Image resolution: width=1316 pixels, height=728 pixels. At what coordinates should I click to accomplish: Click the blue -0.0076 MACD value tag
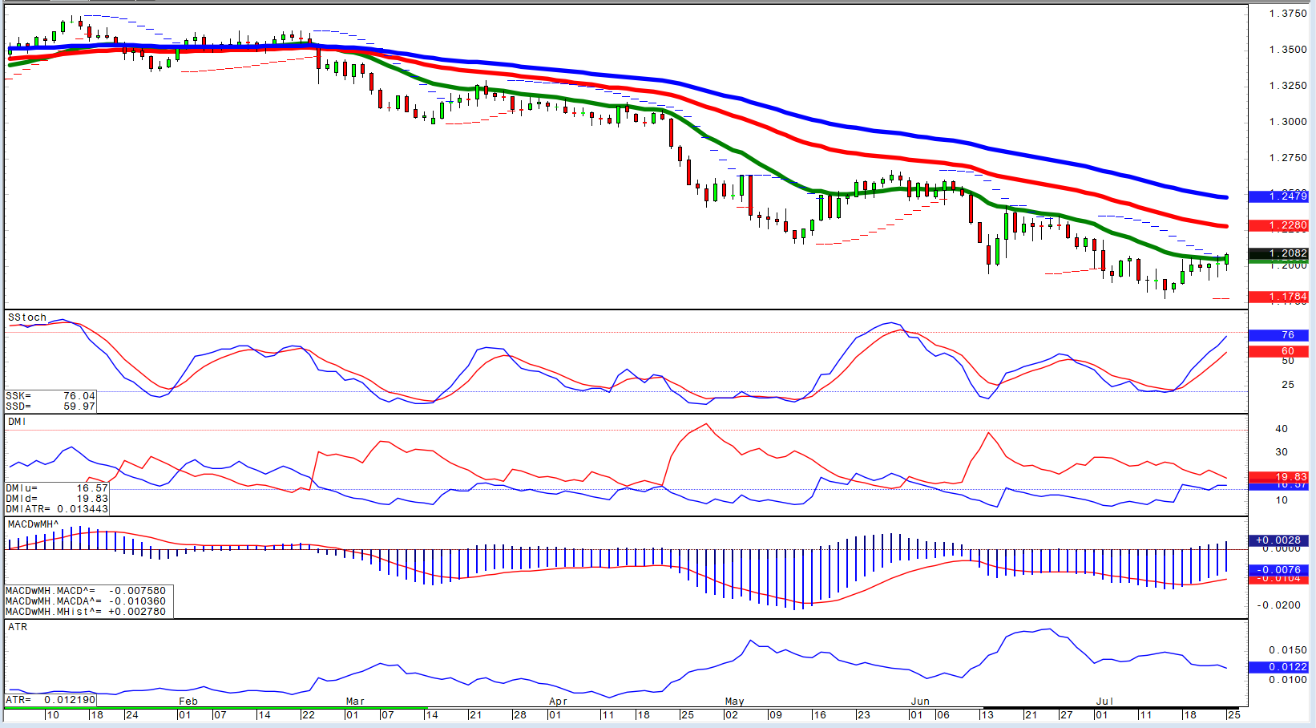[x=1278, y=570]
